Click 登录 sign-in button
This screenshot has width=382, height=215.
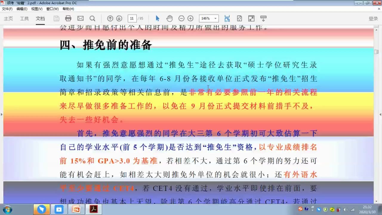(x=373, y=19)
